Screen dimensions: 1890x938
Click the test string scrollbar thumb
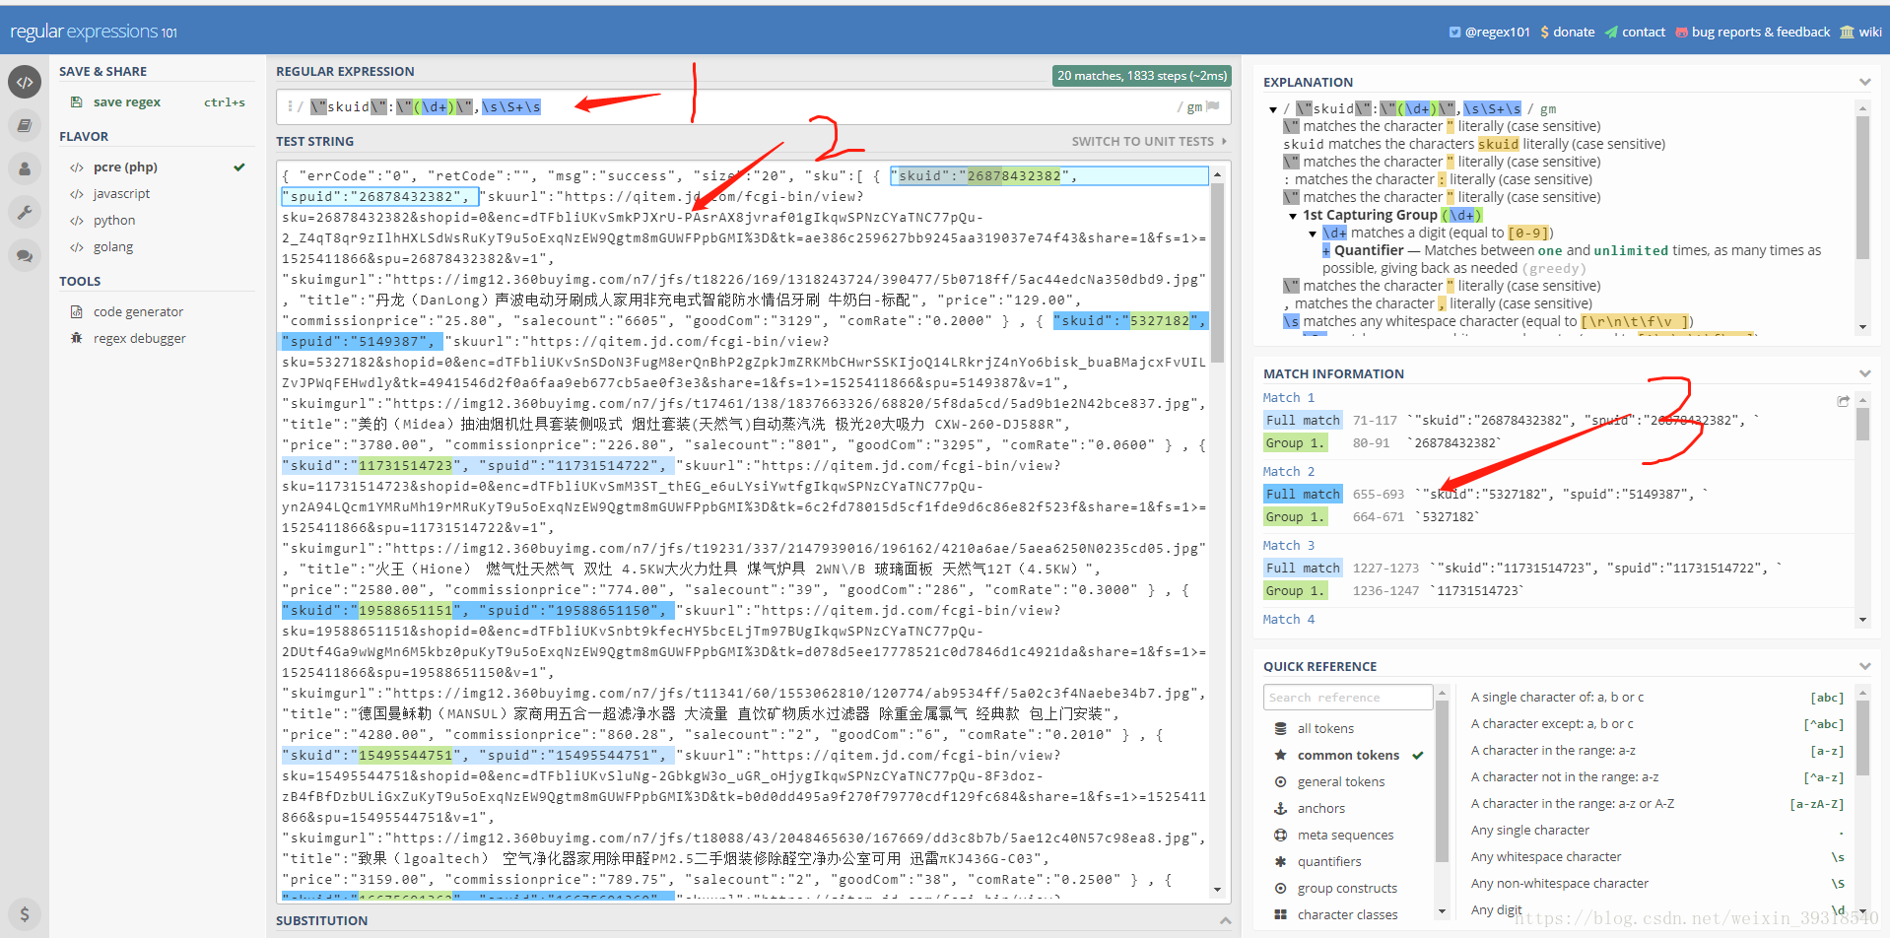pos(1217,274)
